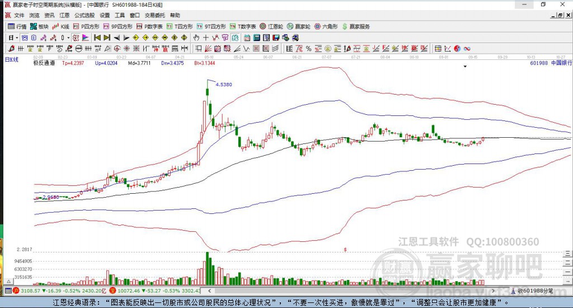Click the Tp=4.2397 indicator value
573x308 pixels.
(x=73, y=63)
